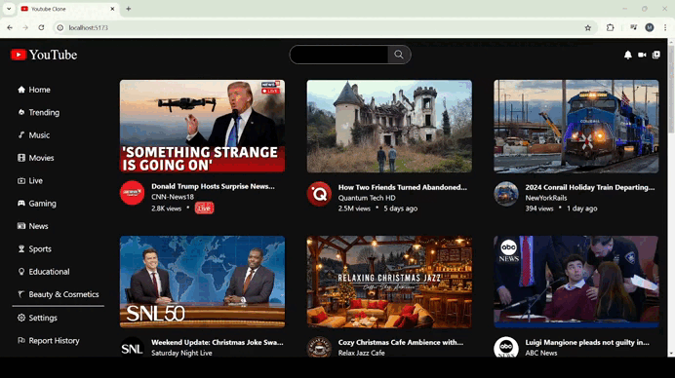The image size is (675, 378).
Task: Open ABC News channel avatar
Action: tap(506, 348)
